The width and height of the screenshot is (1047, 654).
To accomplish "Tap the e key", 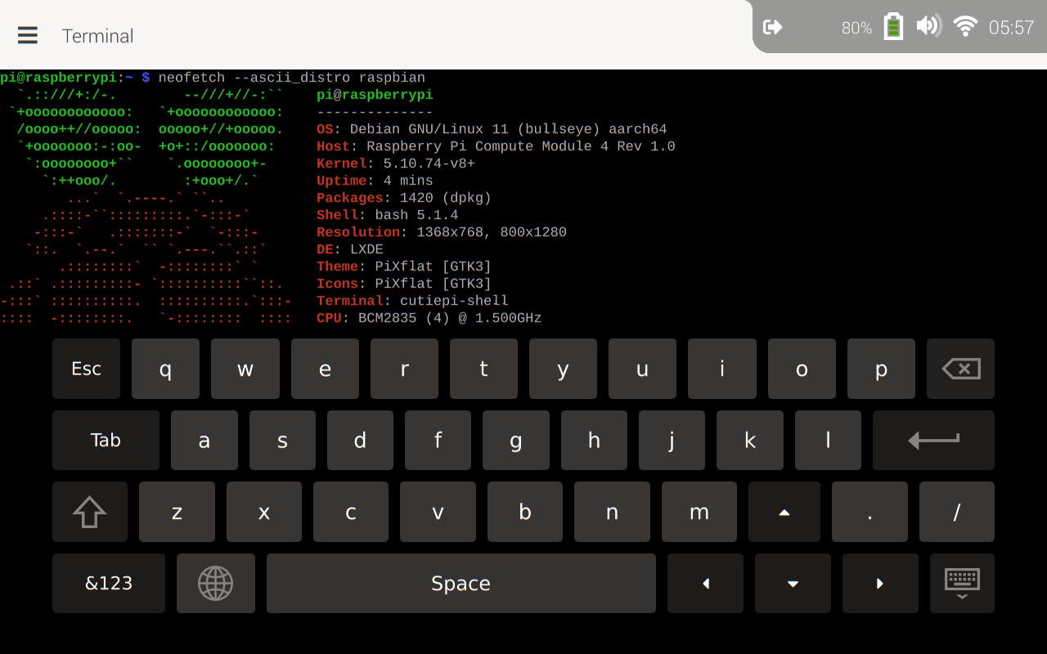I will pyautogui.click(x=325, y=369).
